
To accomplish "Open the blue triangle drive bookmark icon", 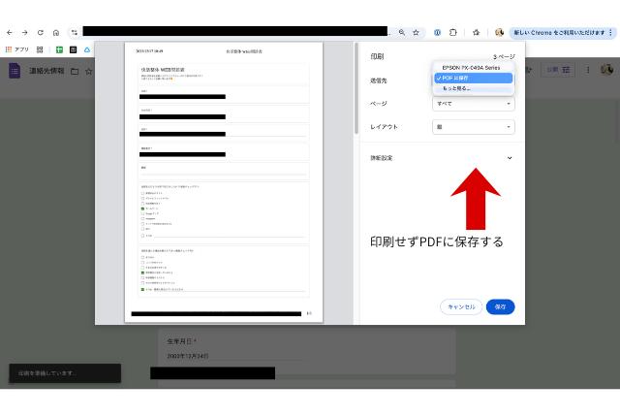I will coord(87,49).
